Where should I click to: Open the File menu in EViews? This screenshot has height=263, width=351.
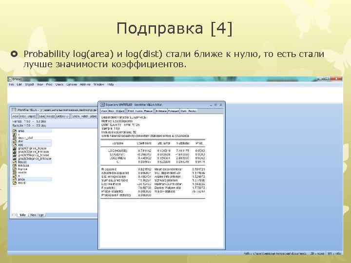click(11, 84)
